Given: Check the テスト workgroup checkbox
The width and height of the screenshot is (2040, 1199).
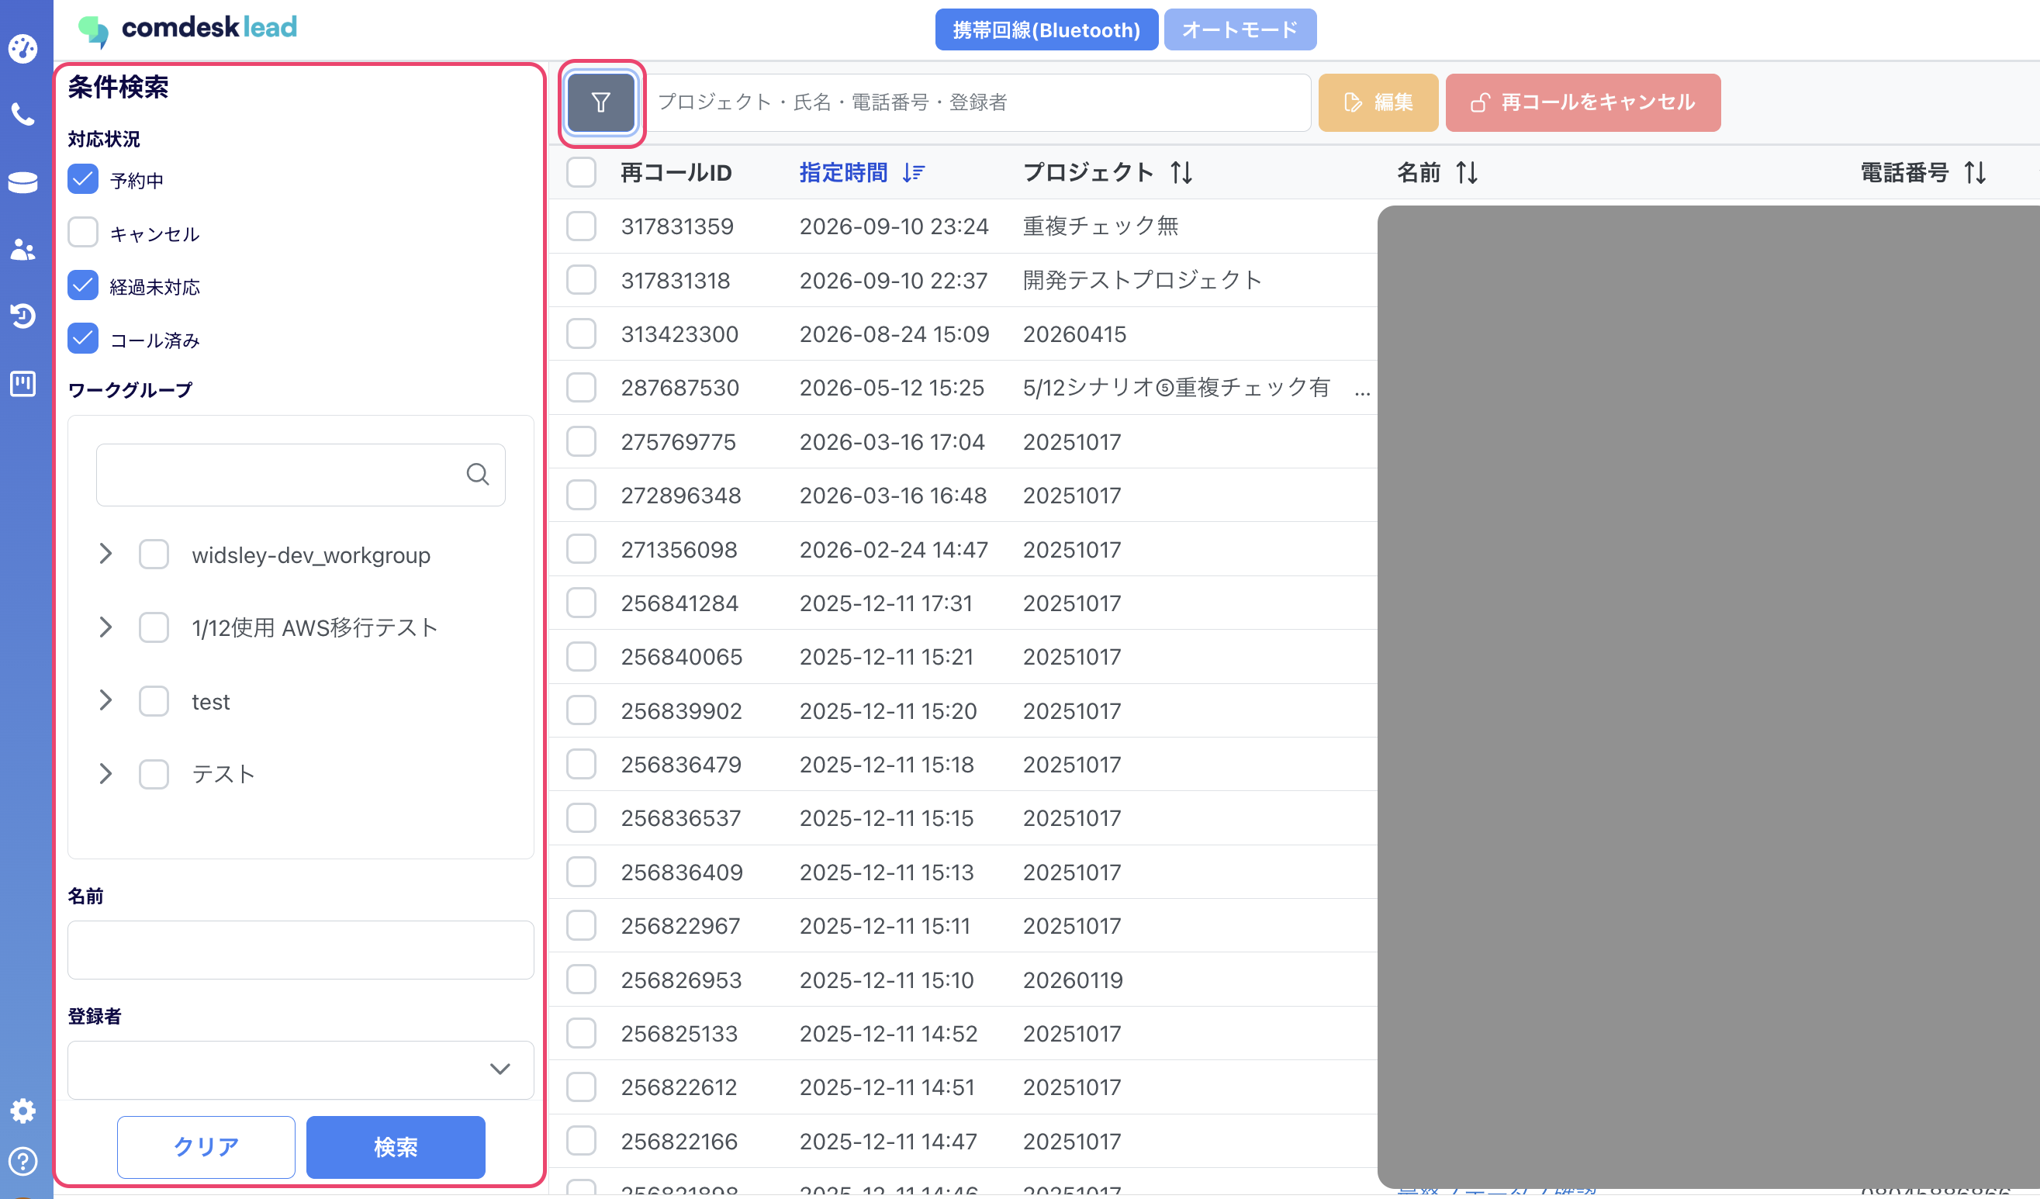Looking at the screenshot, I should tap(154, 774).
